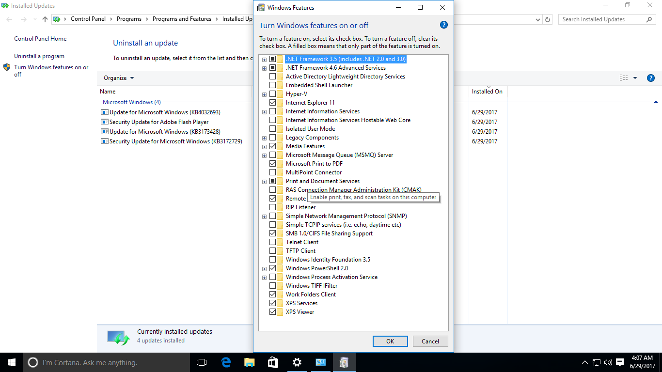Expand the Hyper-V node

(264, 94)
